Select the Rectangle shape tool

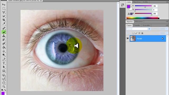click(x=4, y=71)
